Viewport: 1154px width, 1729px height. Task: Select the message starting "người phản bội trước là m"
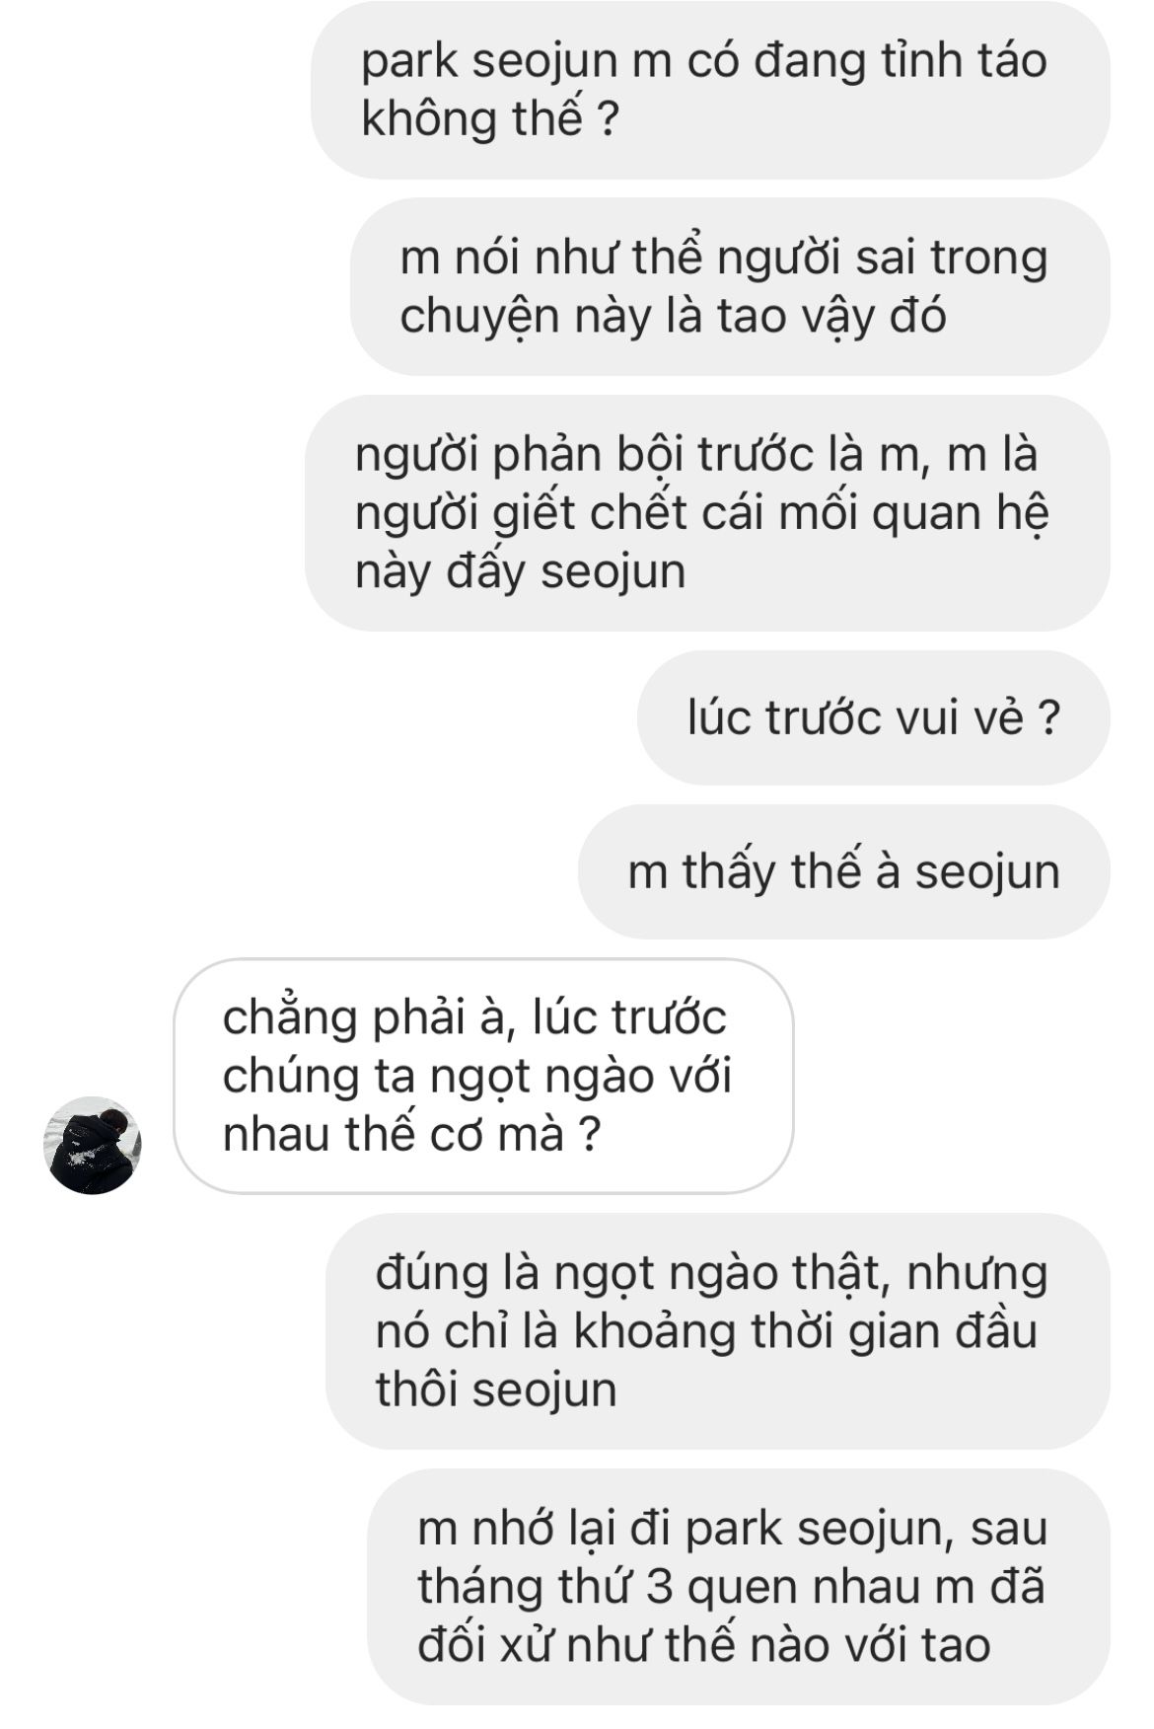pos(707,513)
